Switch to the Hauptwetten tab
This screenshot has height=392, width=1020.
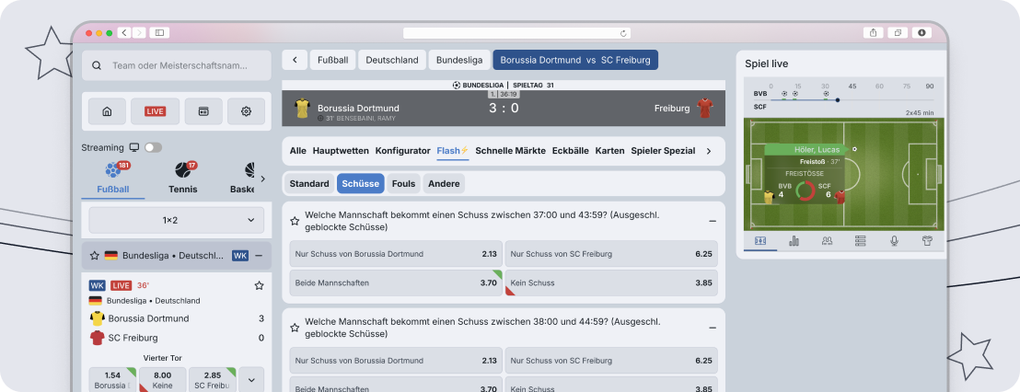(341, 151)
